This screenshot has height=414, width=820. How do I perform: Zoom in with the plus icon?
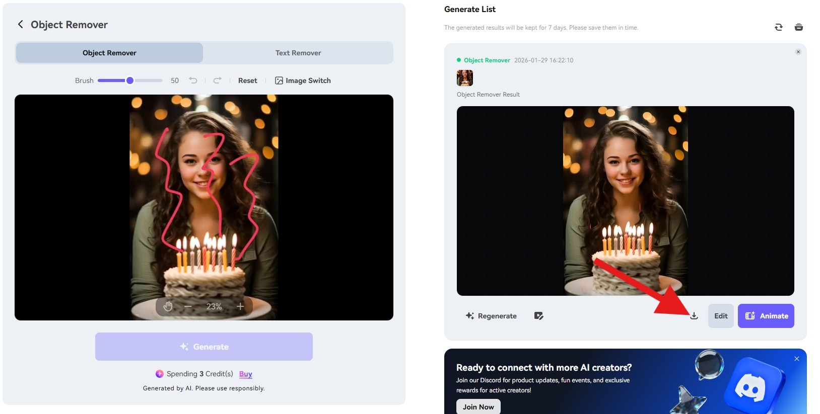pos(240,306)
